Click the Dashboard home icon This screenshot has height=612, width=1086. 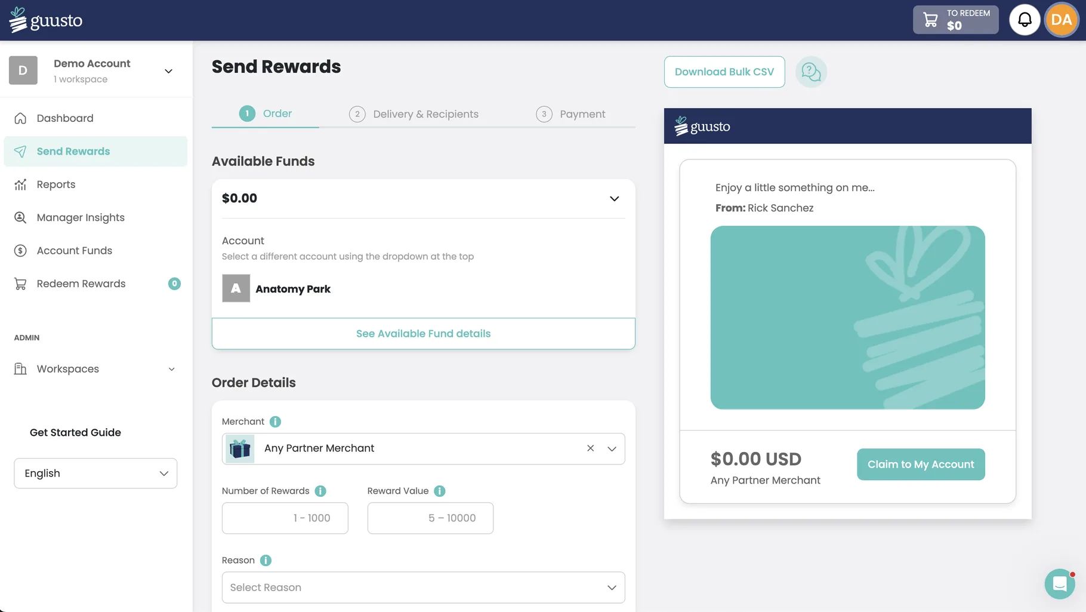coord(20,118)
